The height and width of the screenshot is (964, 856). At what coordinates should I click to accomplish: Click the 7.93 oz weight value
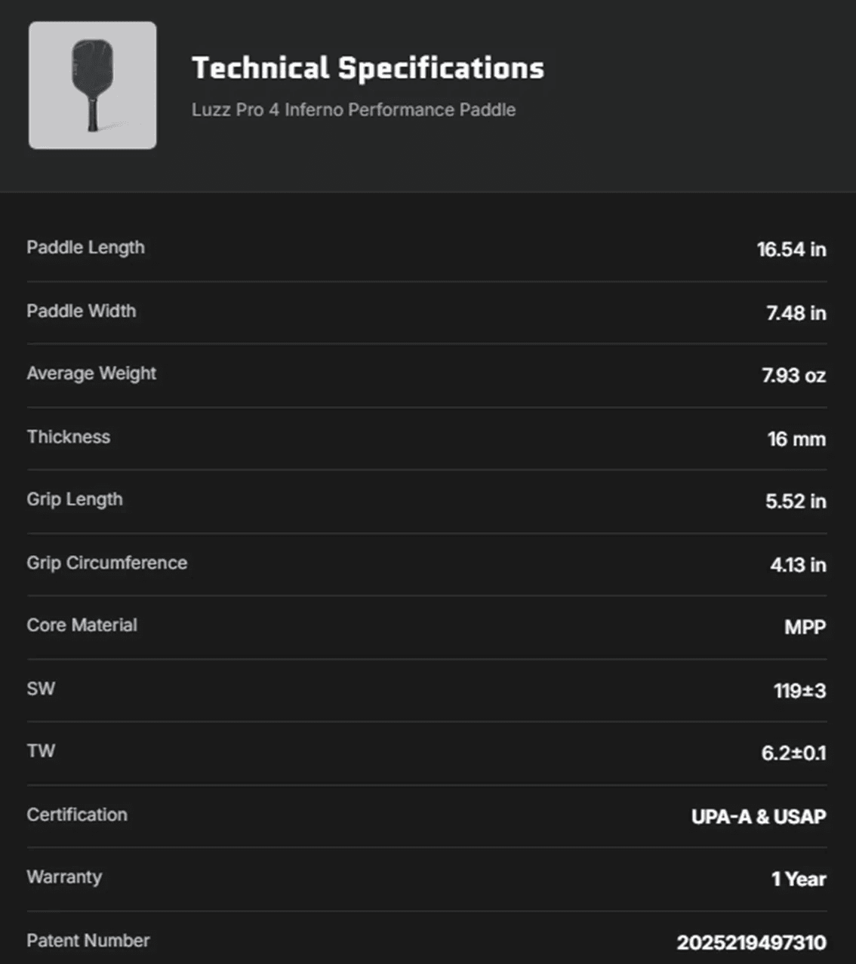(x=793, y=376)
